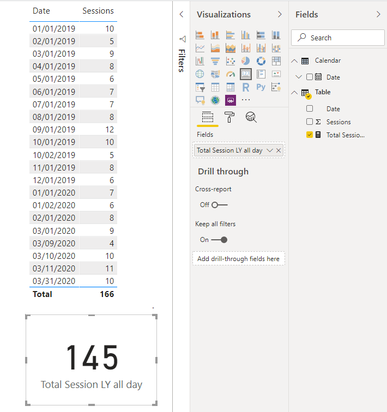This screenshot has width=387, height=412.
Task: Select the ArcGIS Maps visual
Action: pyautogui.click(x=215, y=100)
